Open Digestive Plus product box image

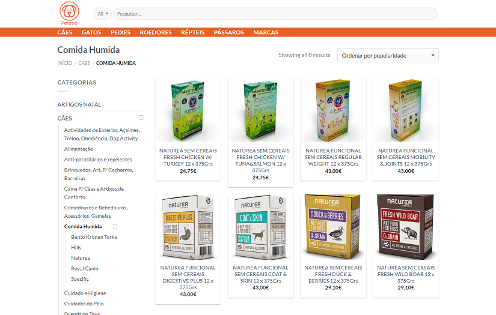tap(188, 227)
